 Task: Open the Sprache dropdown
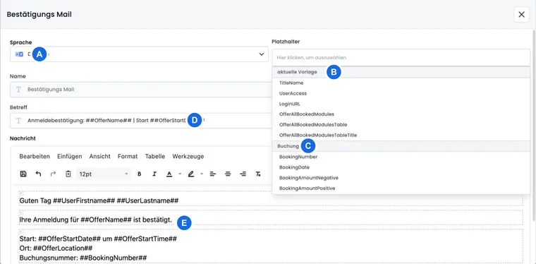click(x=139, y=54)
